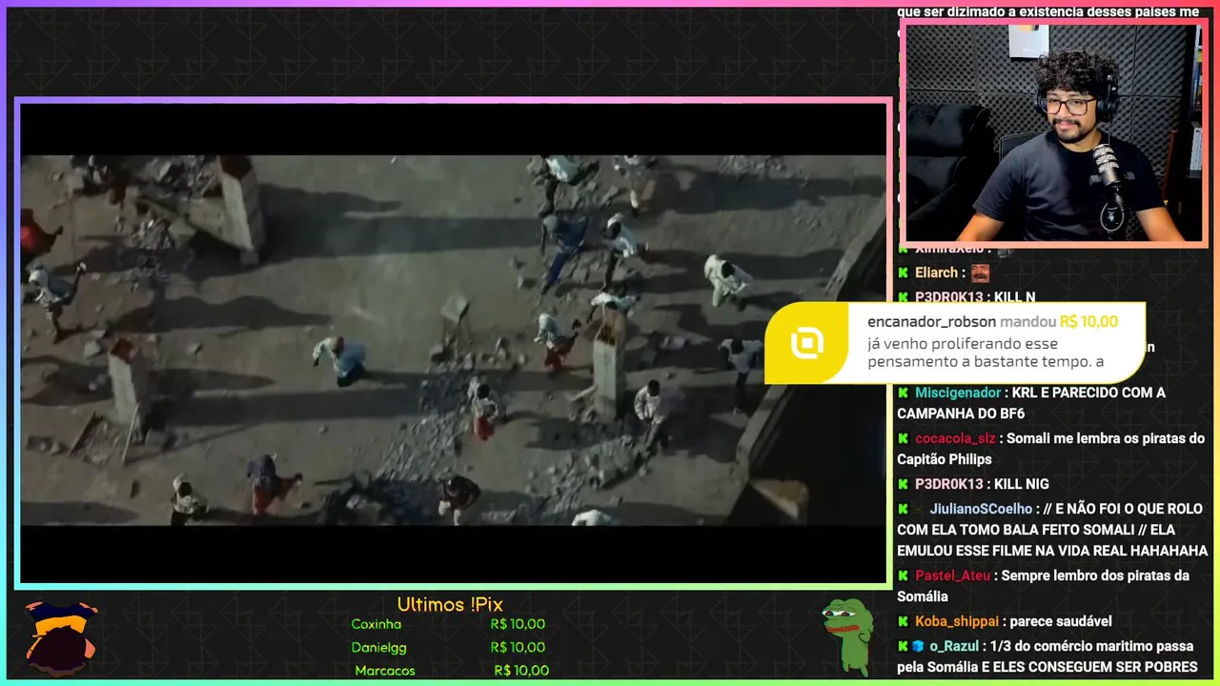Click the Kick badge beside JiulianoSCoelho
This screenshot has height=686, width=1220.
click(903, 509)
